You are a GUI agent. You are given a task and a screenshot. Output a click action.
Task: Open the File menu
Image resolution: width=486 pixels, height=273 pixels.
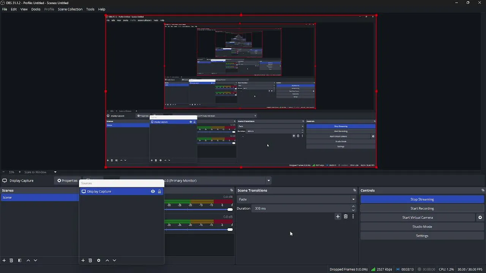tap(5, 9)
